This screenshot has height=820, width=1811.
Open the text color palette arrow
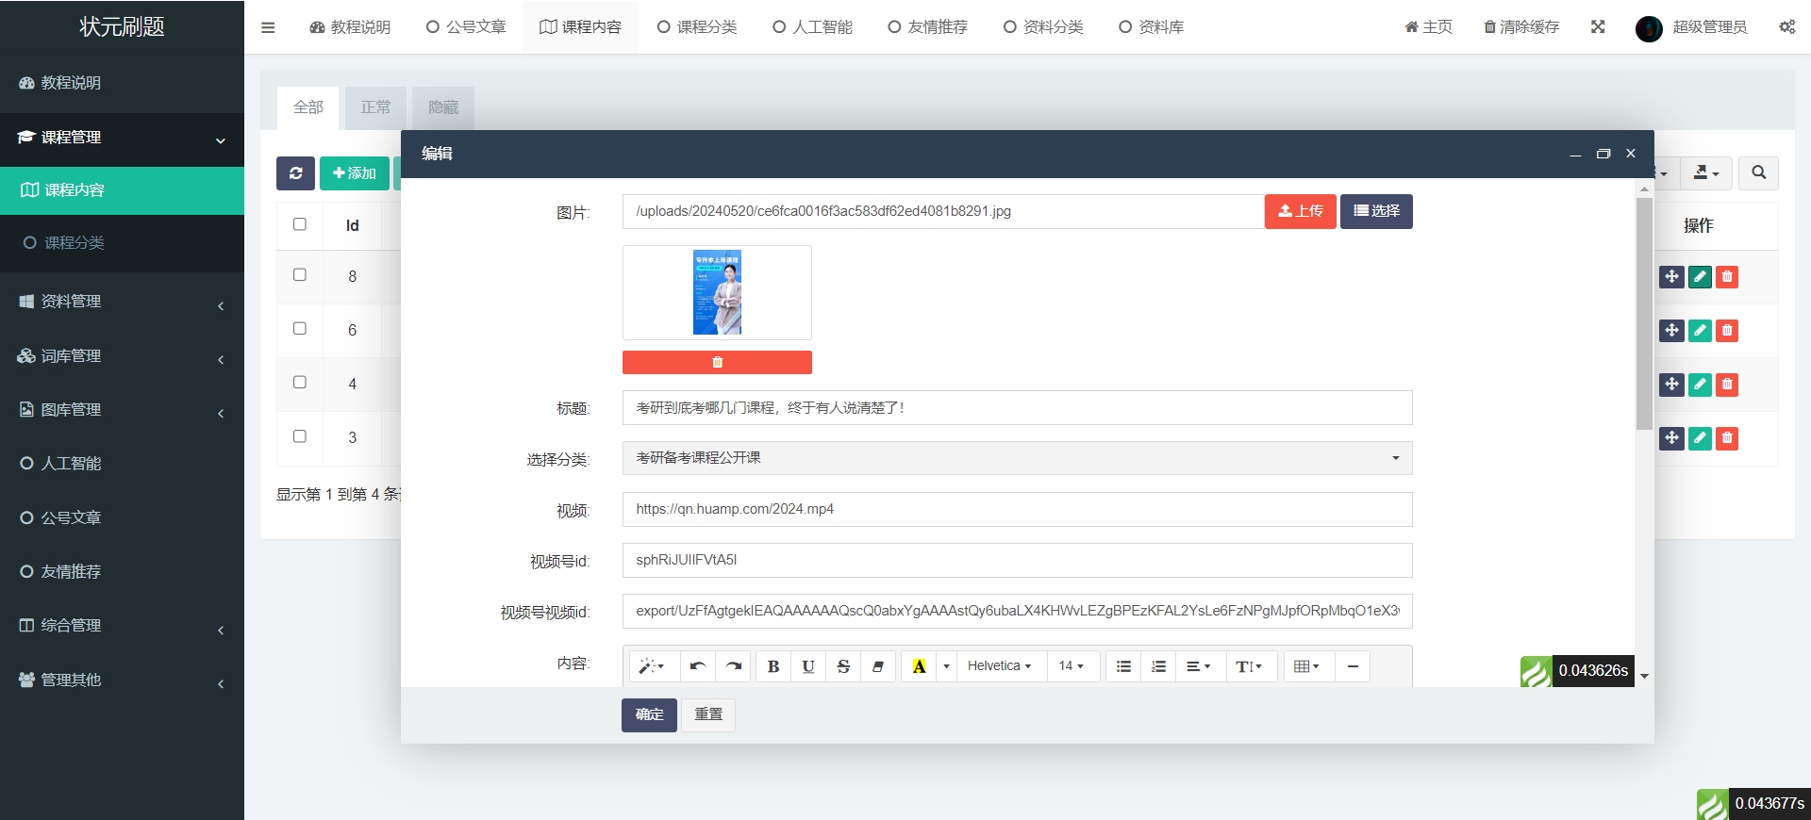click(x=946, y=666)
